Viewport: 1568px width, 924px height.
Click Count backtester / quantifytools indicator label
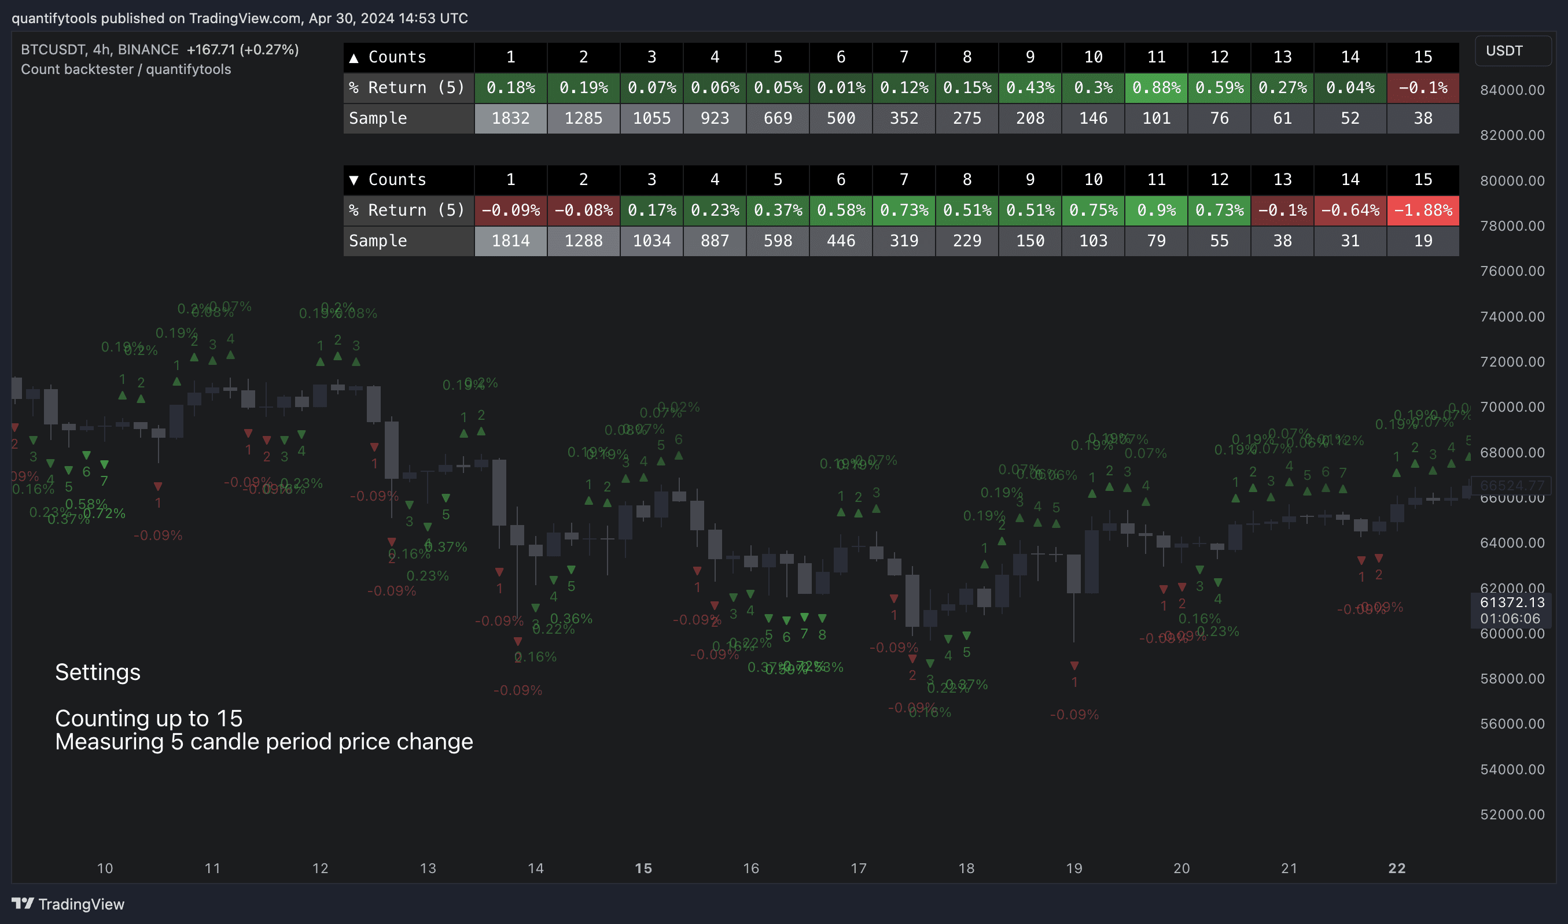click(x=126, y=69)
